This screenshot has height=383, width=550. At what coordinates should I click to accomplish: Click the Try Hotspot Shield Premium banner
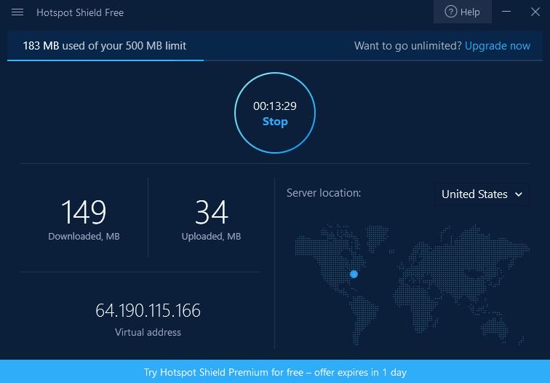[275, 371]
